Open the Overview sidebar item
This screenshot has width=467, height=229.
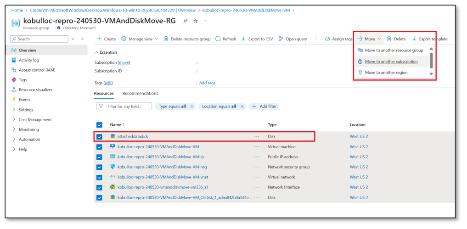[47, 50]
